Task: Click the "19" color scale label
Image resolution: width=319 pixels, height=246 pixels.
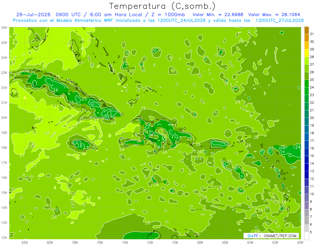Action: [312, 125]
